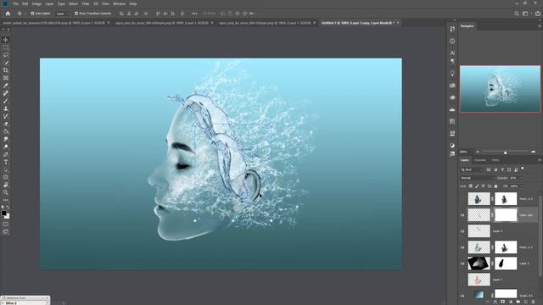Open the Image menu
This screenshot has width=543, height=305.
coord(36,3)
